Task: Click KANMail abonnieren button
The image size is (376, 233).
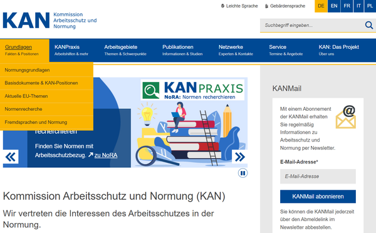Action: click(x=318, y=197)
